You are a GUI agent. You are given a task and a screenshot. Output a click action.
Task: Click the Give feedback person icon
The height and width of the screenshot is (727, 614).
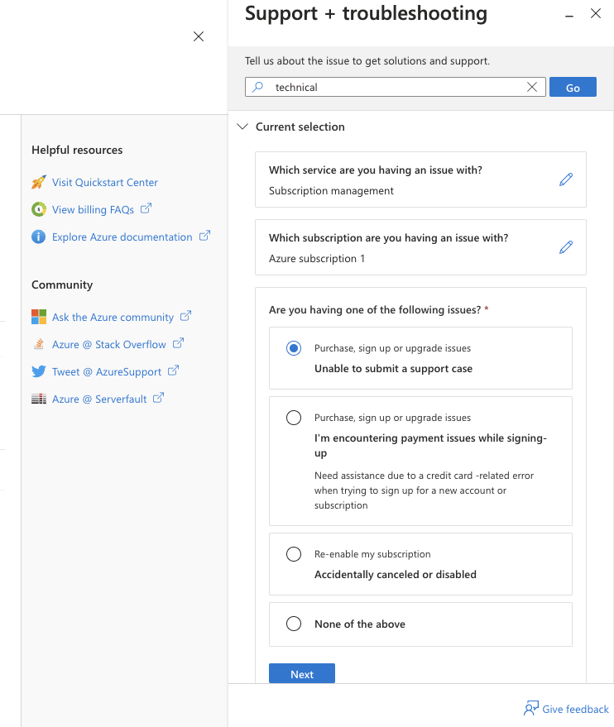(531, 709)
